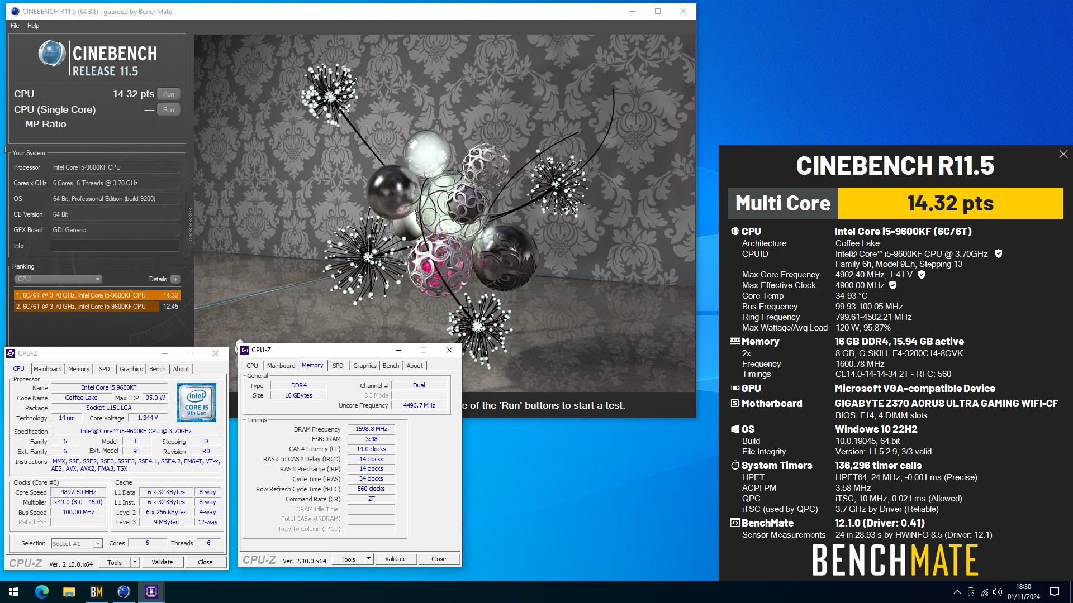
Task: Open the Socket #1 selection dropdown
Action: pos(77,543)
